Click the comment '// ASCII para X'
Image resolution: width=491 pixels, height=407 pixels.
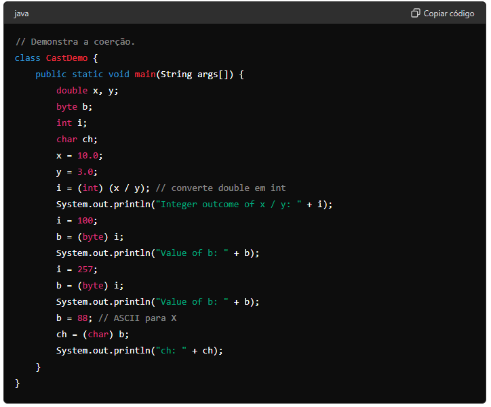[138, 318]
